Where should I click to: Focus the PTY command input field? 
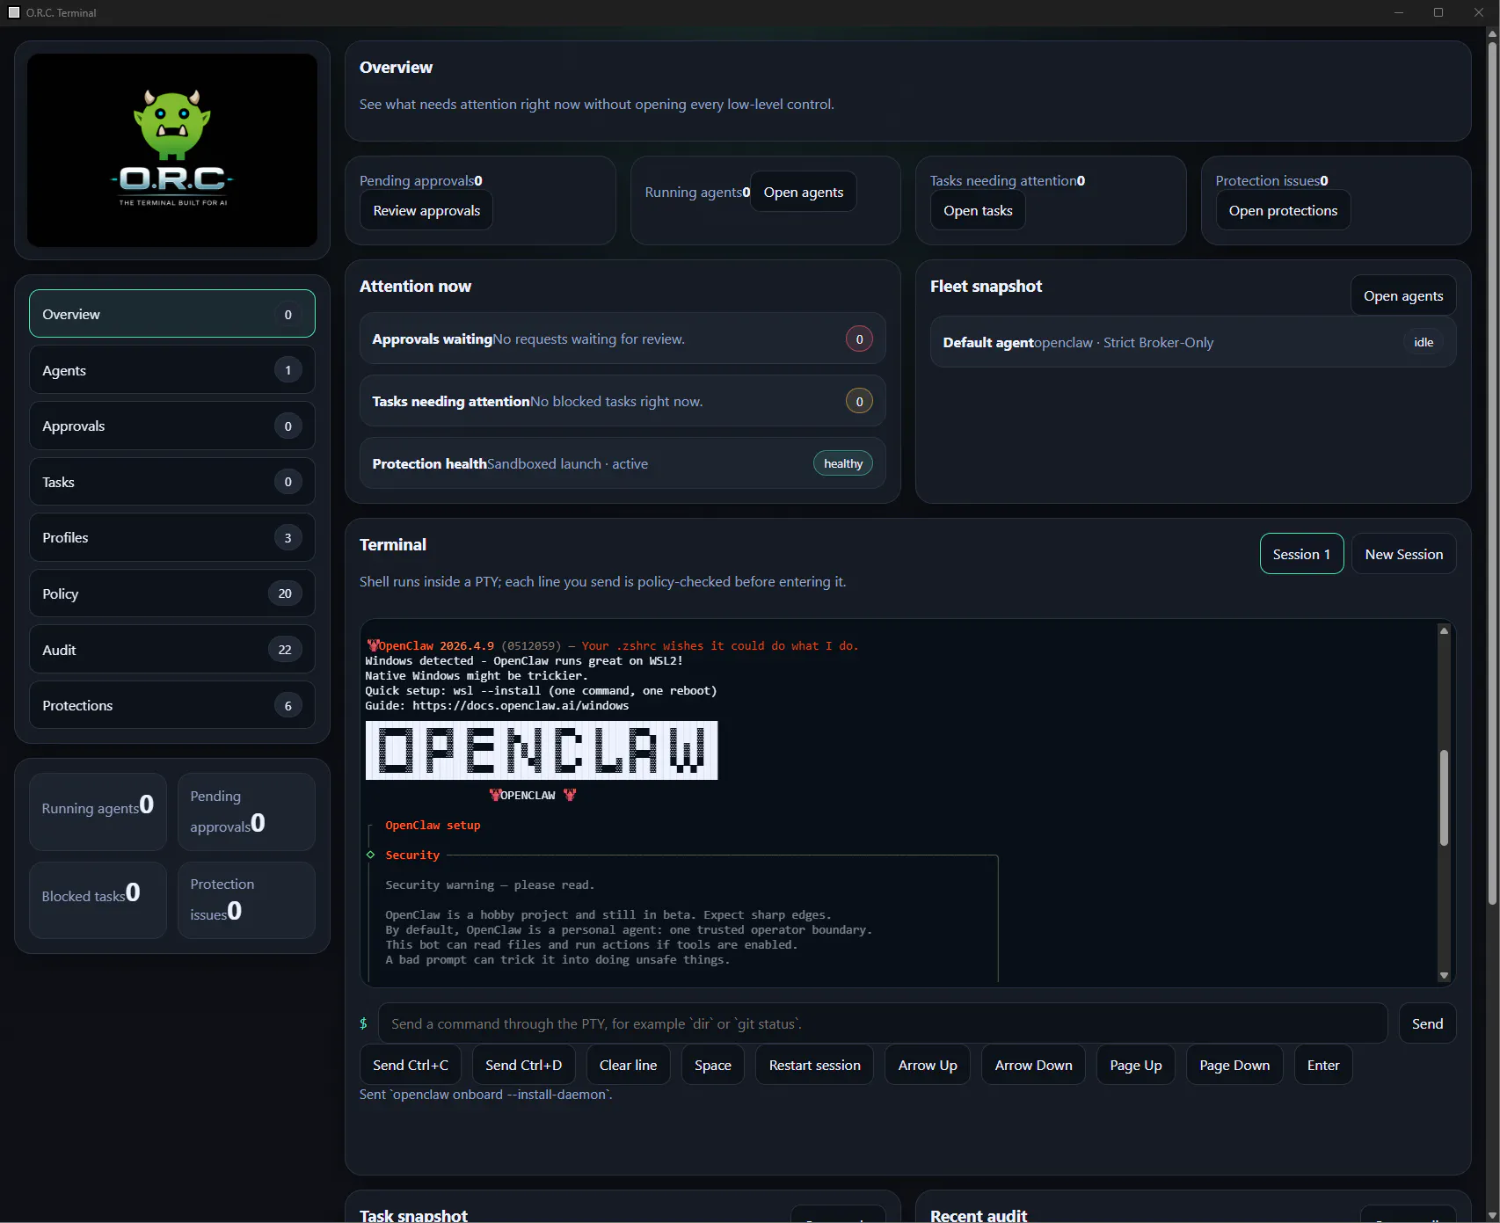point(883,1023)
